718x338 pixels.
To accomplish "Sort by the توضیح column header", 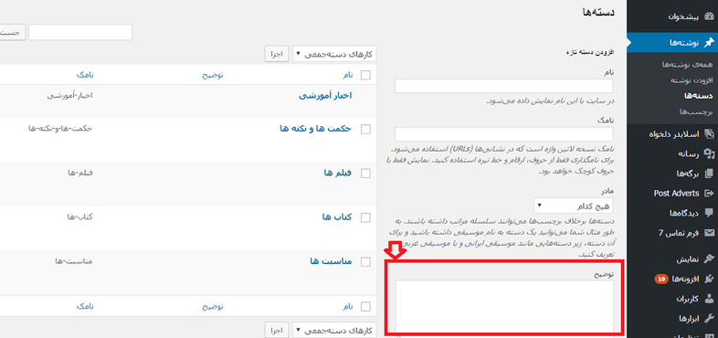I will 213,75.
